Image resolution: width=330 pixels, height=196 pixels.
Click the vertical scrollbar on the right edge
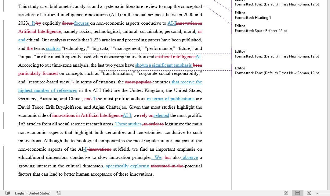328,91
